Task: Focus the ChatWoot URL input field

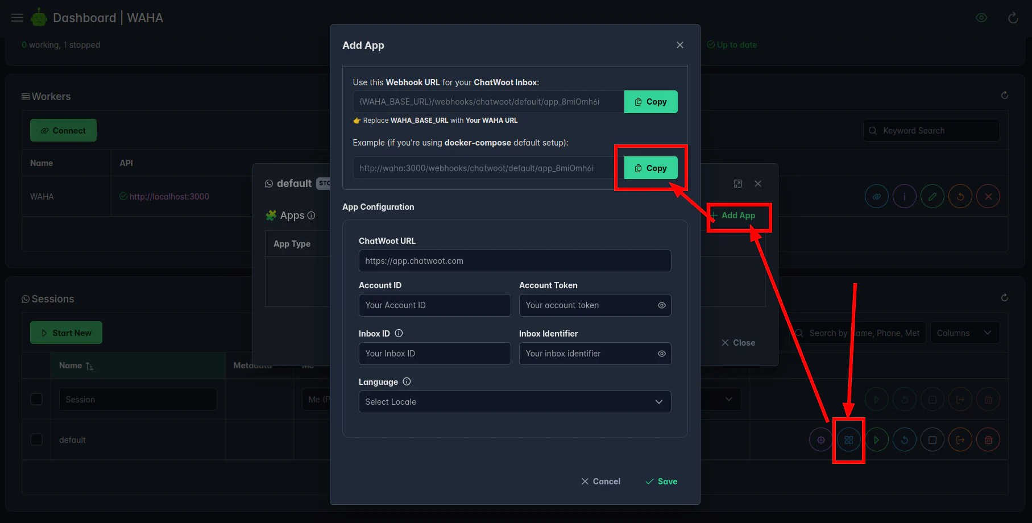Action: pyautogui.click(x=515, y=261)
